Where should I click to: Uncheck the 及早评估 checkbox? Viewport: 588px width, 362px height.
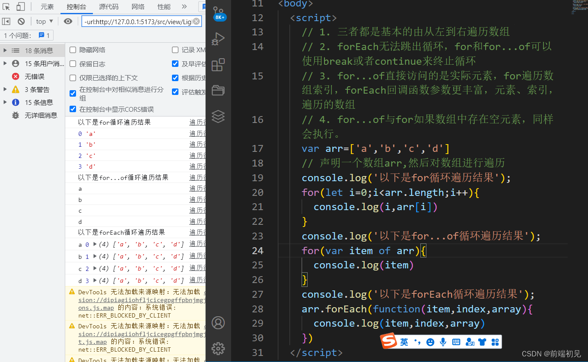[x=175, y=63]
